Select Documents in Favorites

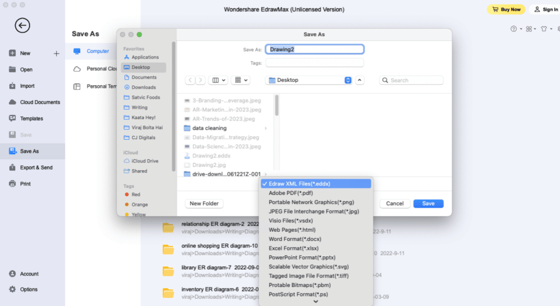(144, 77)
